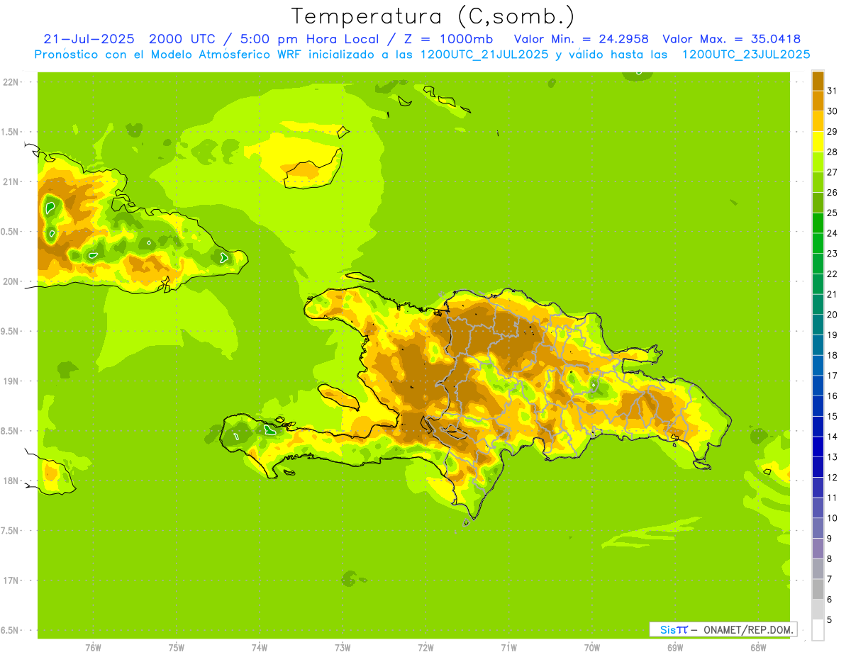Click the longitude axis label "76W"
This screenshot has width=851, height=657.
pos(93,647)
